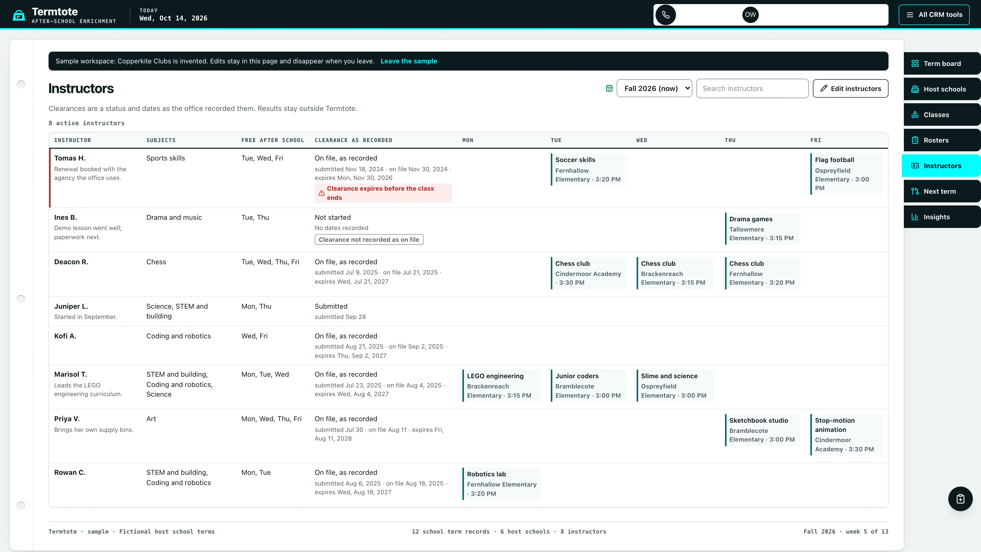
Task: Open Next term planning
Action: point(942,191)
